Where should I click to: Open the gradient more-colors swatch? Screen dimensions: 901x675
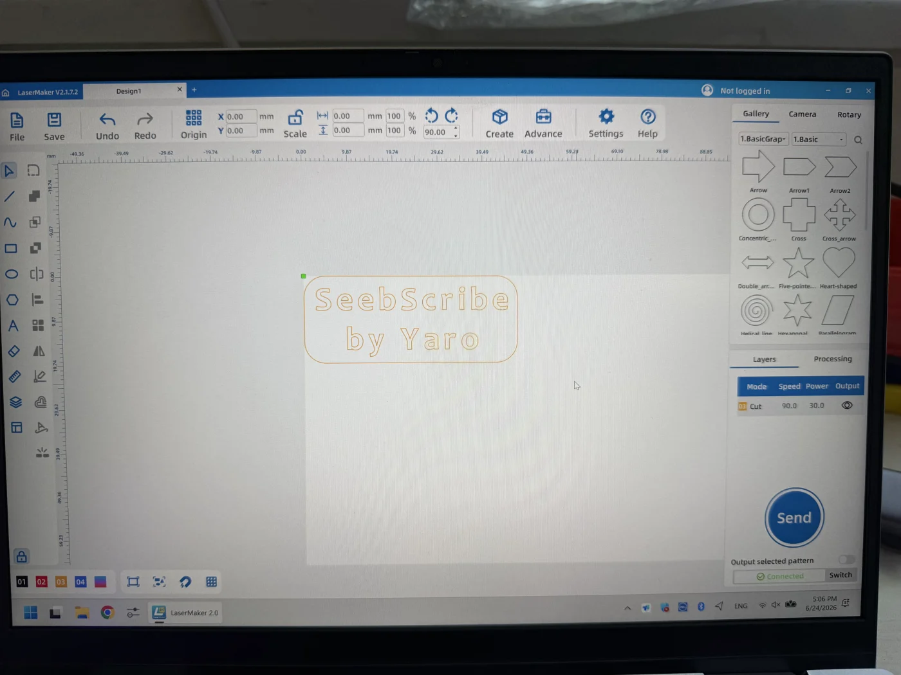[x=100, y=582]
